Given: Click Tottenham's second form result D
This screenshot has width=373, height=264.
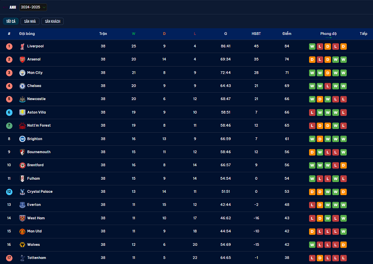Looking at the screenshot, I should [x=320, y=258].
